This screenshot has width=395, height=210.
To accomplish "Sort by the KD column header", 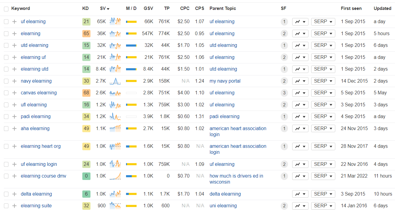I will tap(85, 8).
